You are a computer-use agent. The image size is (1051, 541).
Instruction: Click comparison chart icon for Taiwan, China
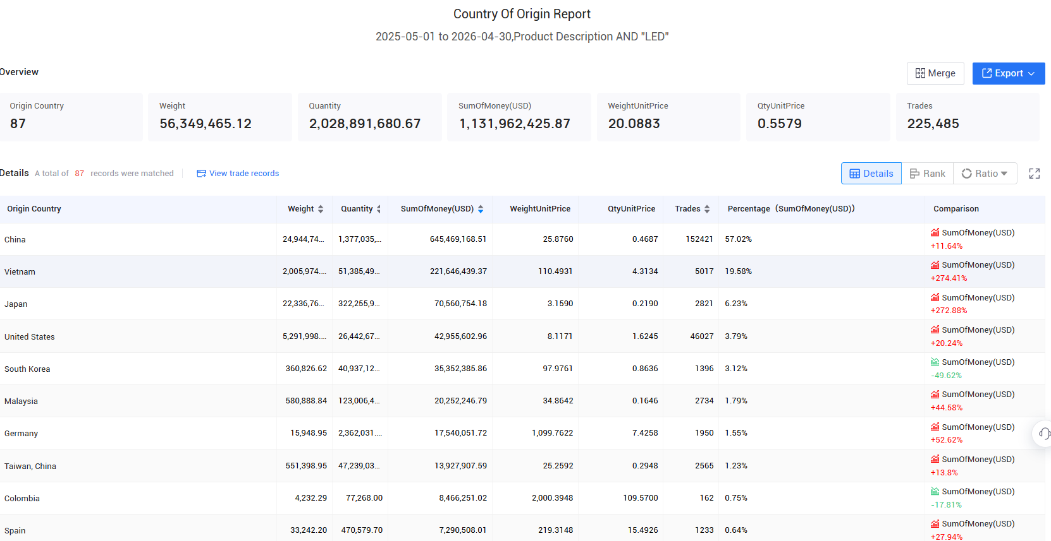pos(935,459)
